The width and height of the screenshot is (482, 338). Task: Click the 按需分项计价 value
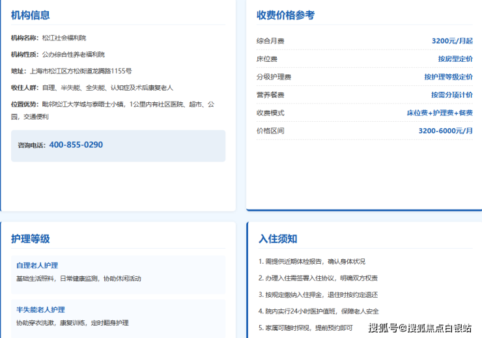[x=452, y=94]
